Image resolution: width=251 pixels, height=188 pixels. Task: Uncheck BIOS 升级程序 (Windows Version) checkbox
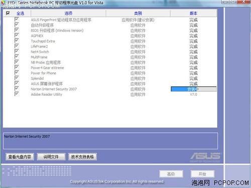[17, 30]
